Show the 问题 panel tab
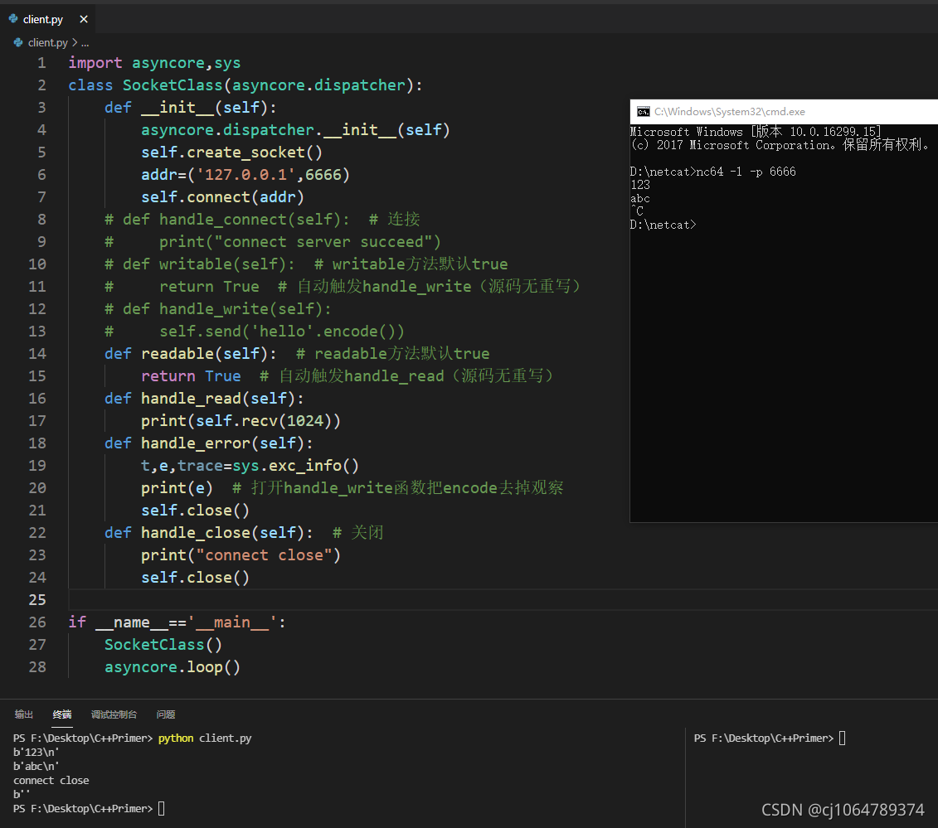 point(166,714)
